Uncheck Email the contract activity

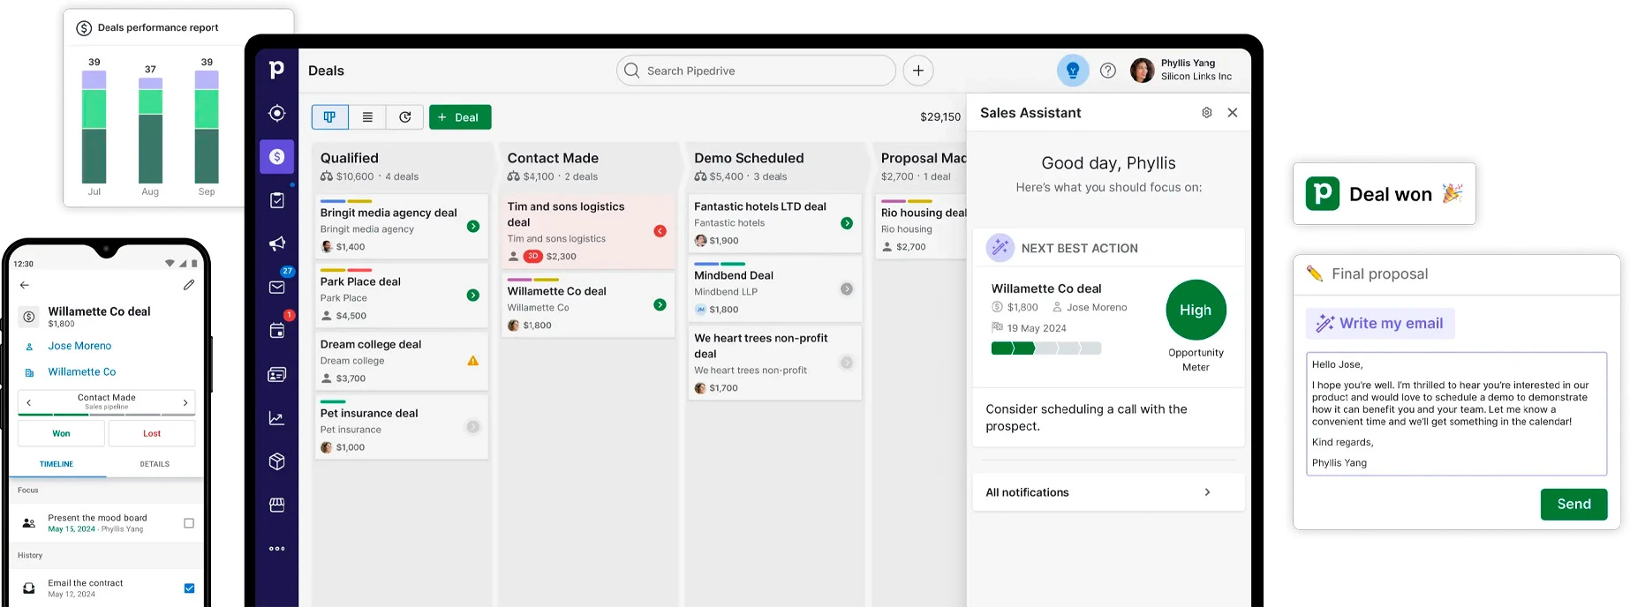189,588
